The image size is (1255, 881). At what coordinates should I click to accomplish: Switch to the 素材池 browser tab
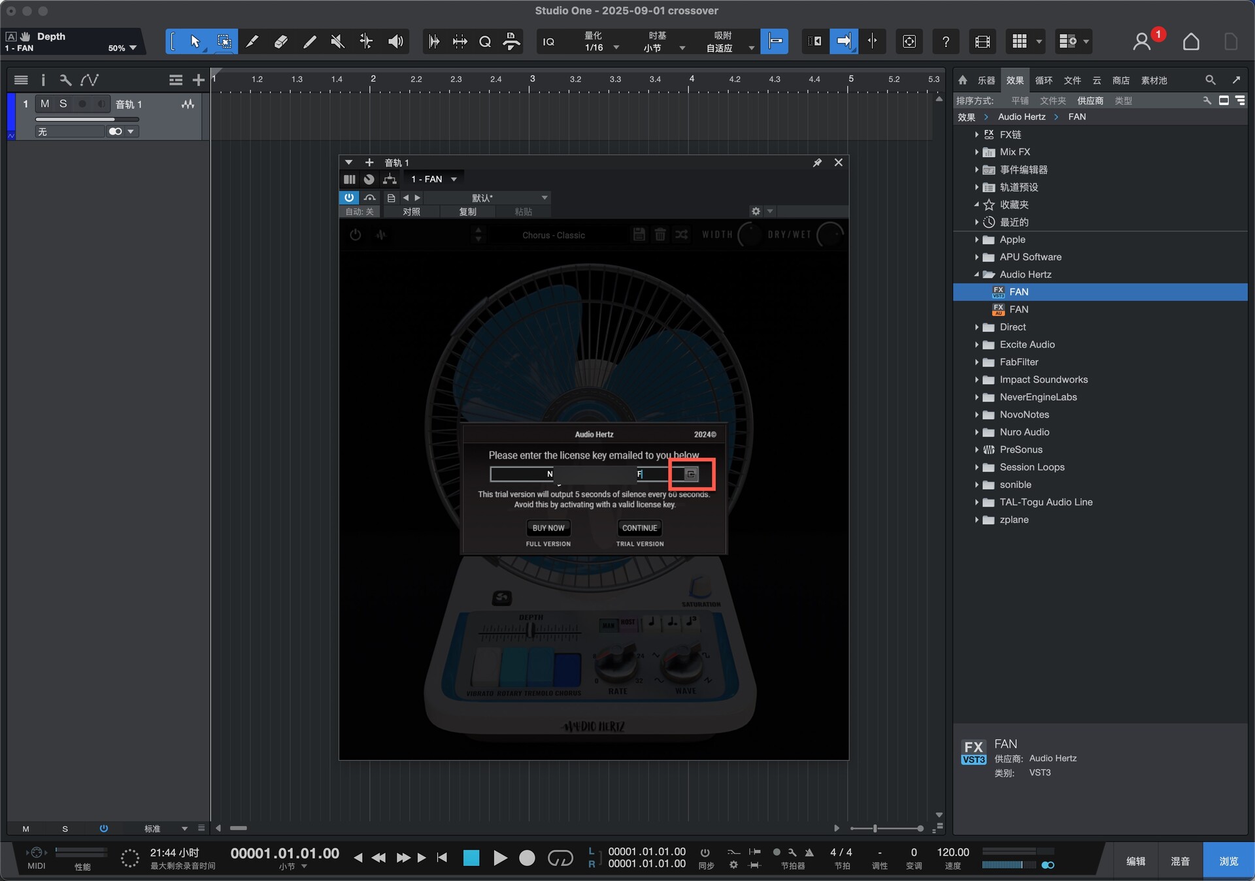click(1154, 80)
